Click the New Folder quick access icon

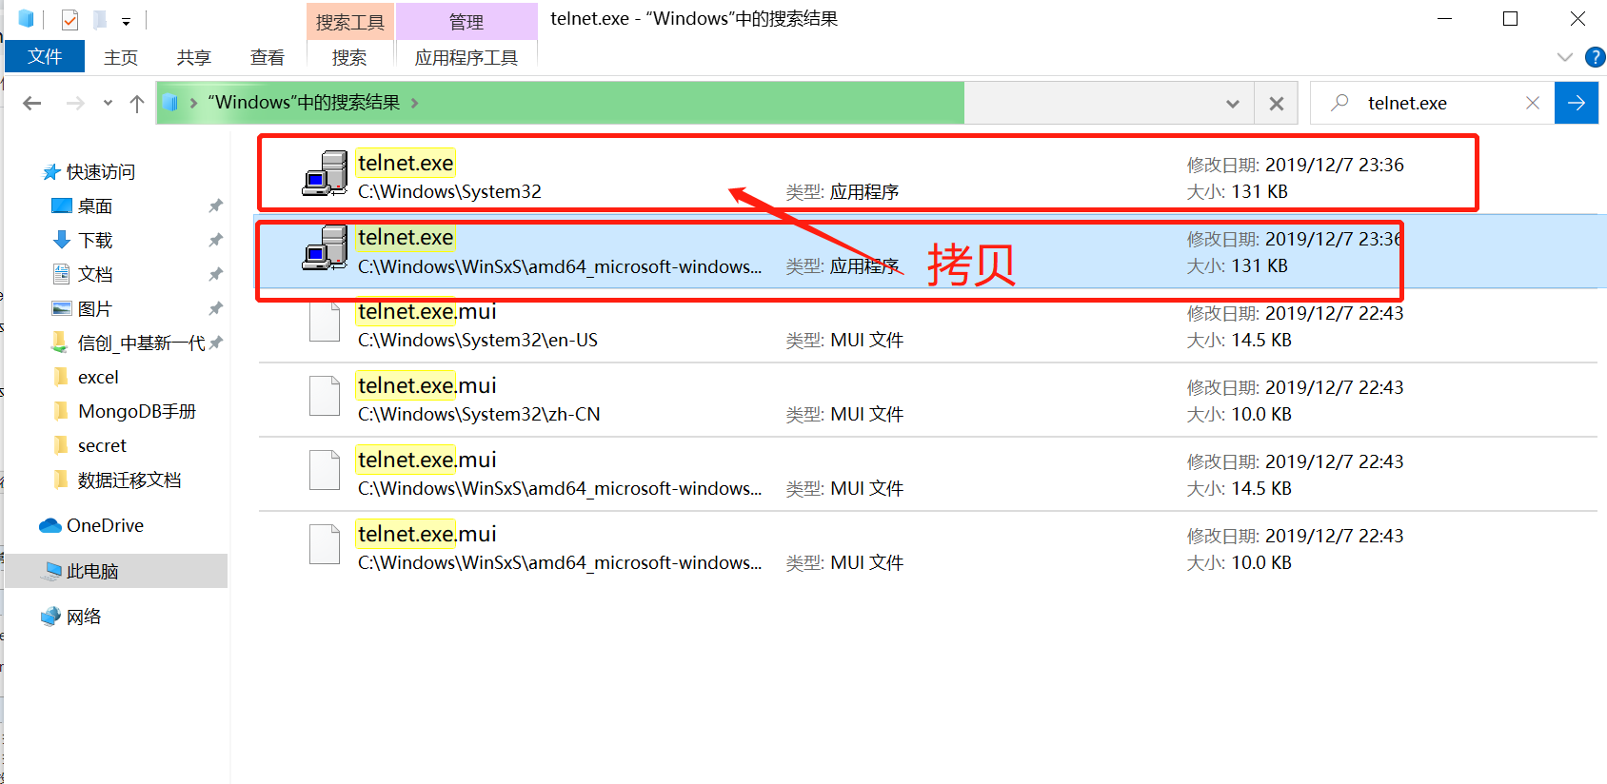99,19
